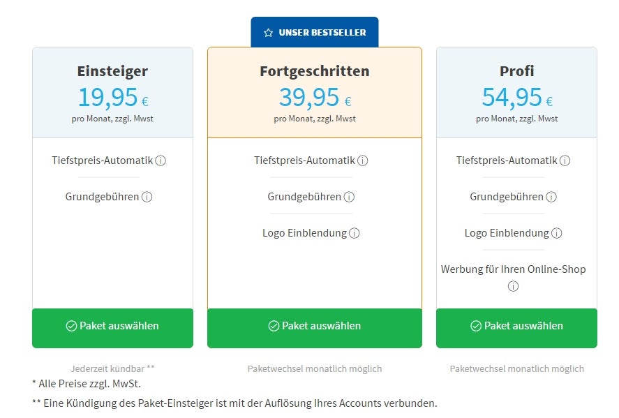The image size is (619, 418).
Task: Show info for Fortgeschritten Grundgebühren
Action: (349, 197)
